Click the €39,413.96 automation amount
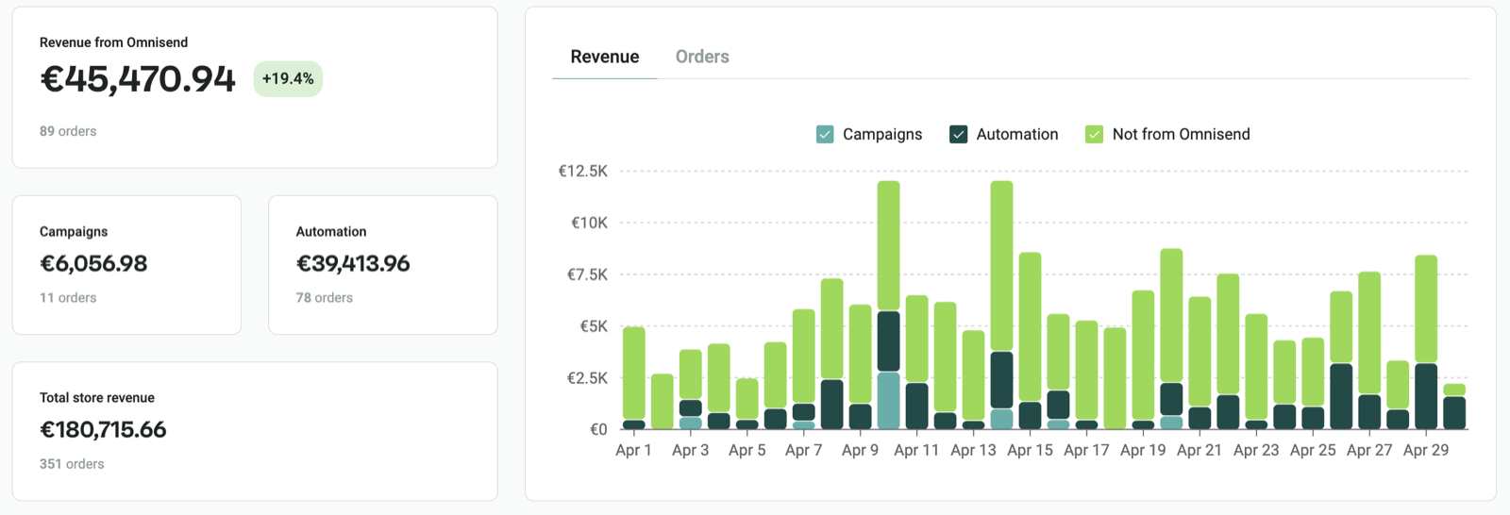The image size is (1510, 515). (353, 263)
